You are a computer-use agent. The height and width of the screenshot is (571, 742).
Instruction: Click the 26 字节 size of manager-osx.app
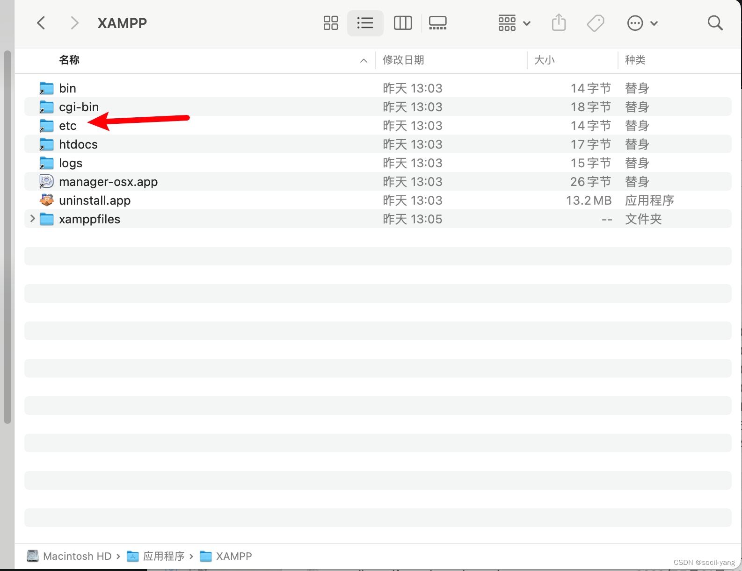[x=590, y=182]
